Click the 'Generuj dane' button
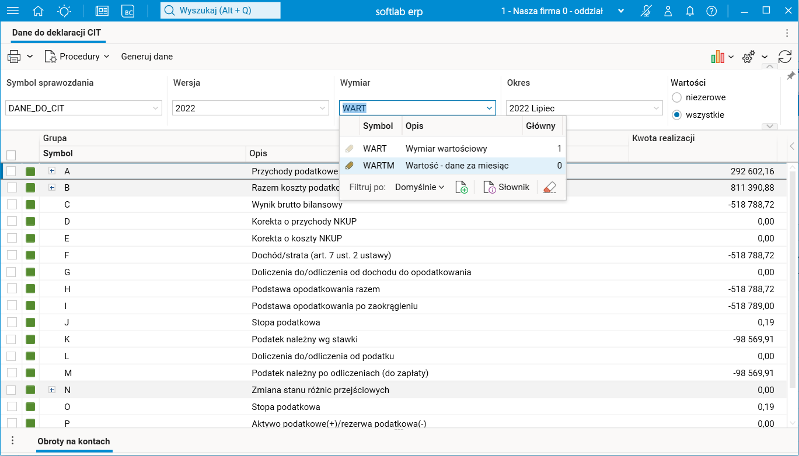 point(147,57)
